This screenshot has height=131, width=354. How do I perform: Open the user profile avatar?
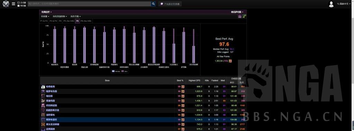[x=331, y=4]
